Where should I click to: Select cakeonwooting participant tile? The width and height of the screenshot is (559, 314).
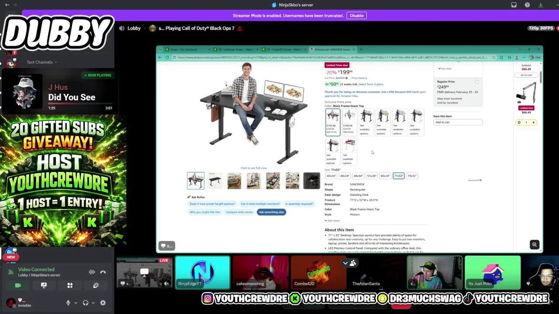[x=260, y=273]
